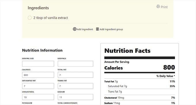Screen dimensions: 196x105
Task: Click Add ingredient text button
Action: [85, 29]
